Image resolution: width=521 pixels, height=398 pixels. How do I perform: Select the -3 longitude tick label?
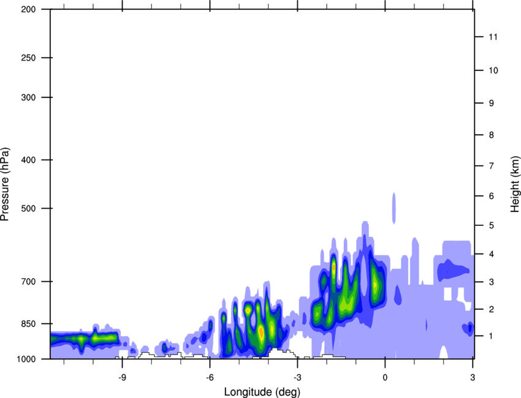click(x=297, y=377)
